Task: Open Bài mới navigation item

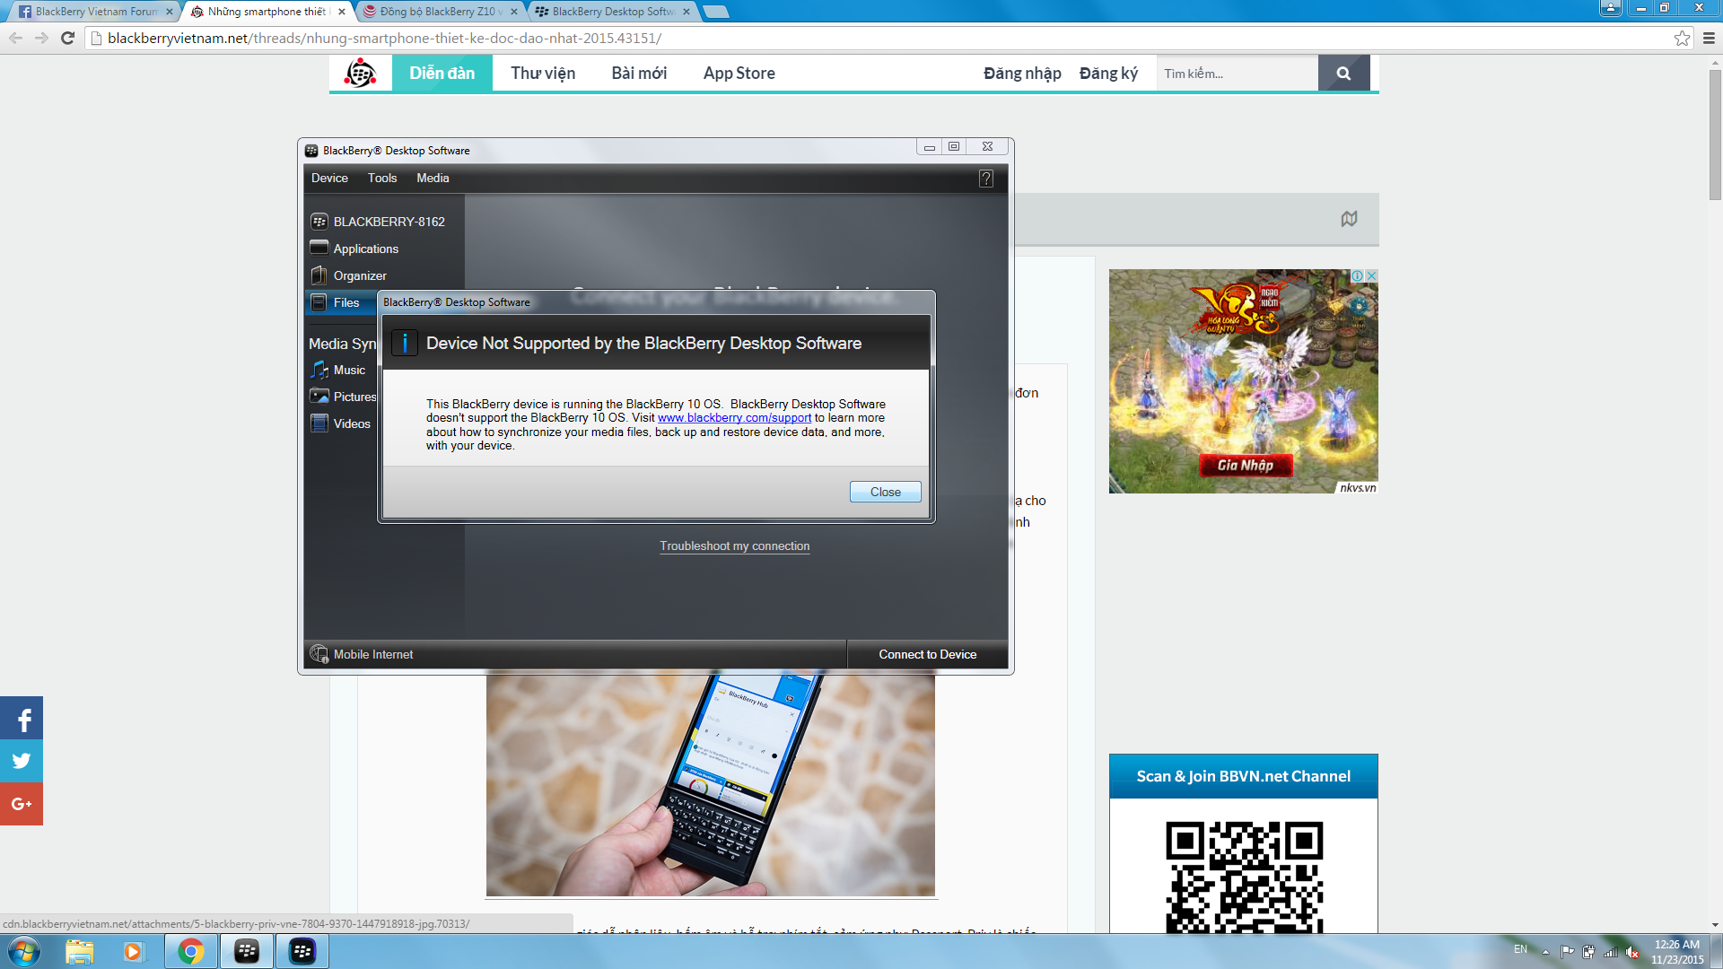Action: (639, 73)
